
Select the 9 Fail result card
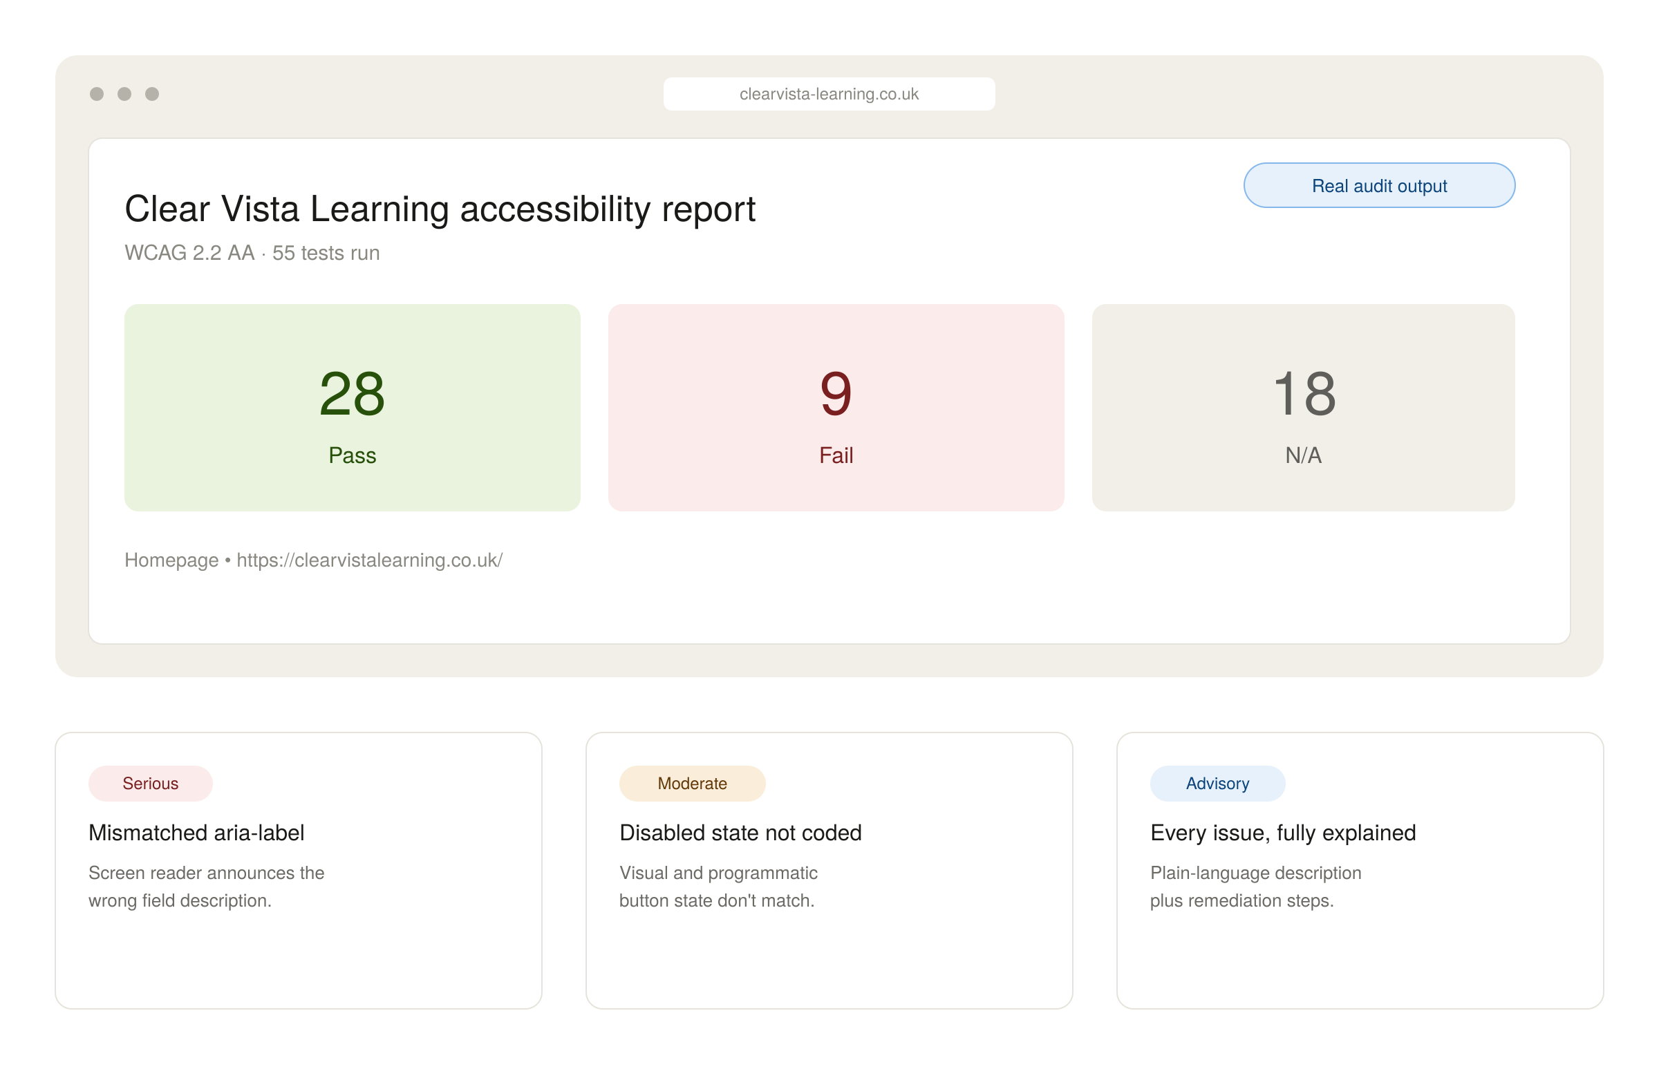(836, 408)
